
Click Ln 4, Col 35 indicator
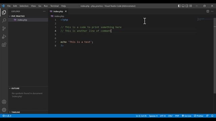[x=141, y=116]
